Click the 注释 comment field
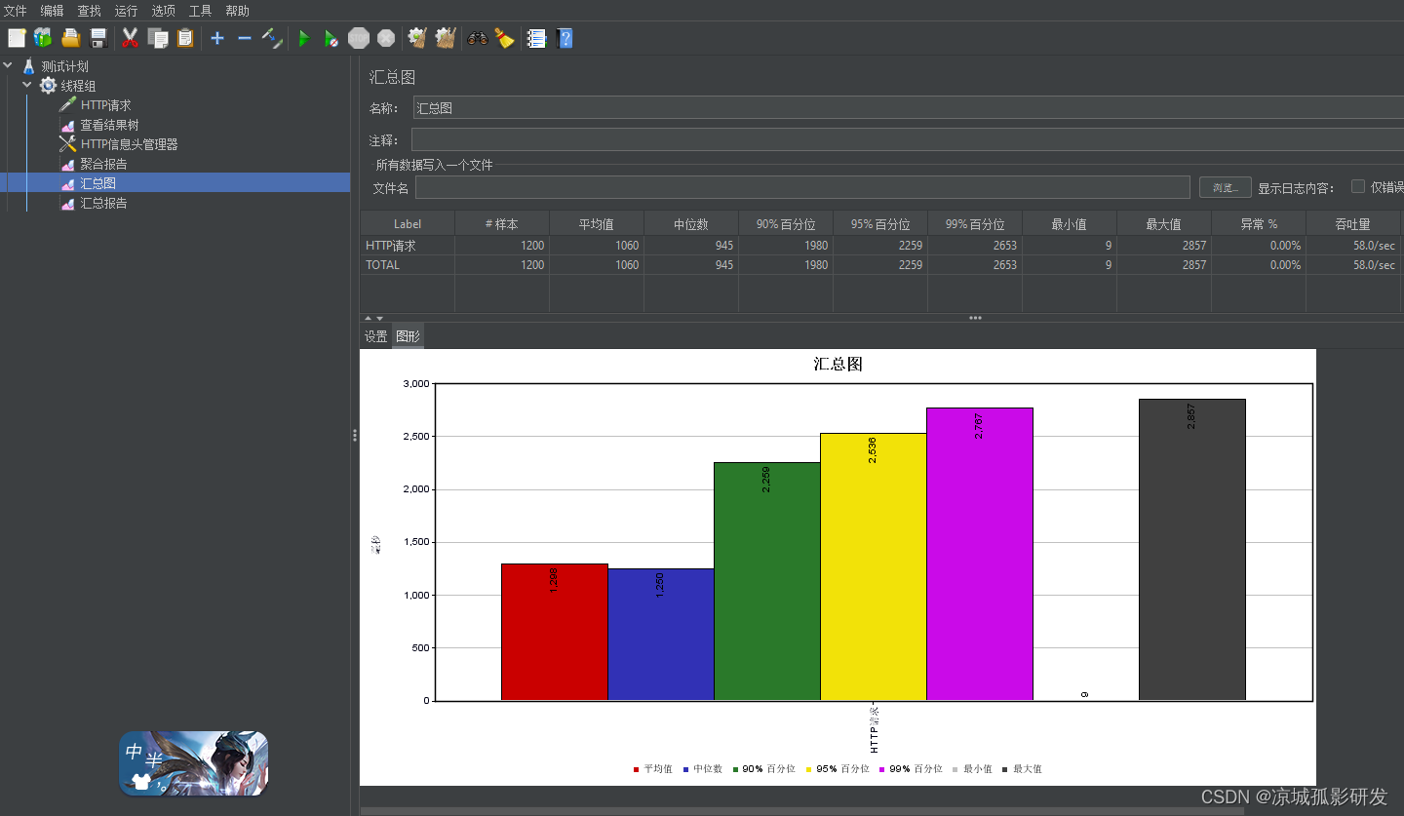This screenshot has height=816, width=1404. tap(908, 139)
